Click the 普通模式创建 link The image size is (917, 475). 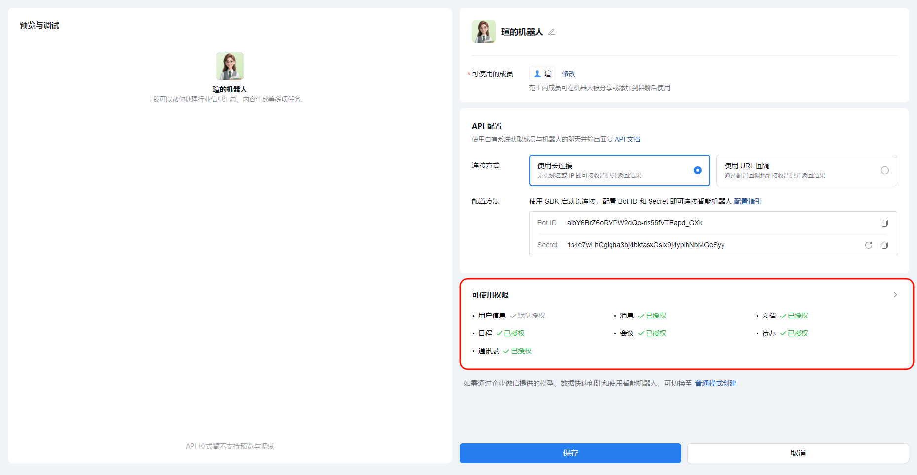coord(716,383)
